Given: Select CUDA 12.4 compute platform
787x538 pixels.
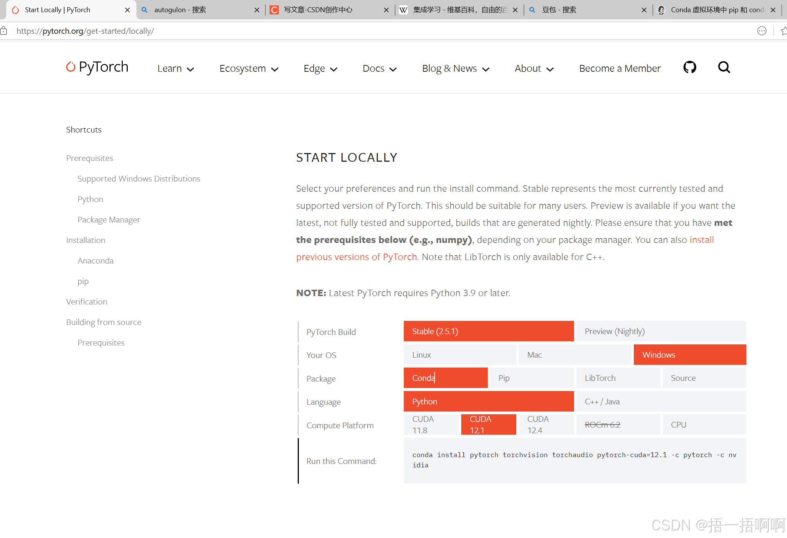Looking at the screenshot, I should (x=546, y=424).
